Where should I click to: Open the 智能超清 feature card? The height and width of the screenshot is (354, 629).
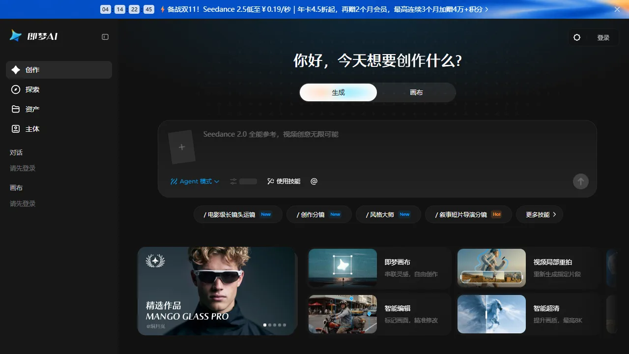click(529, 314)
